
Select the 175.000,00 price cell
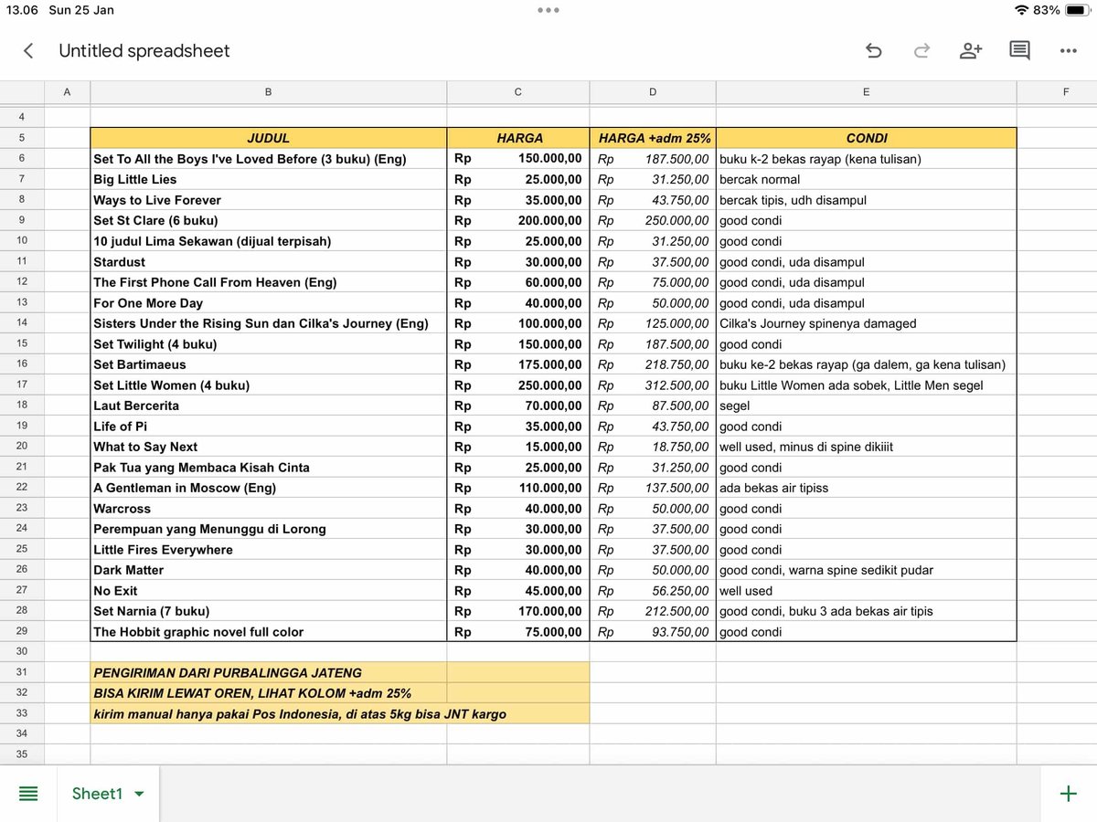(x=518, y=364)
